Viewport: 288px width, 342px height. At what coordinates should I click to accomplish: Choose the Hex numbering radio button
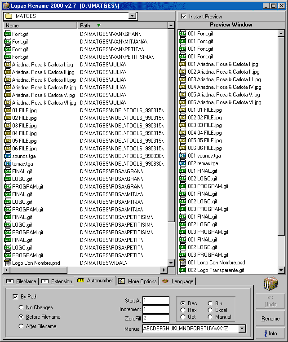point(183,310)
